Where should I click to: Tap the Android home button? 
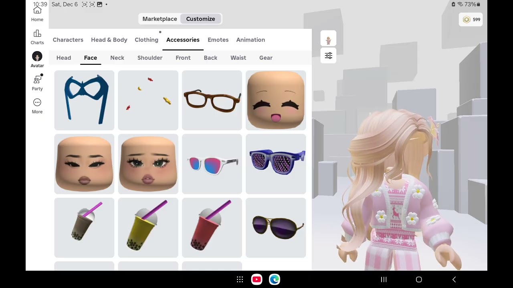tap(419, 280)
